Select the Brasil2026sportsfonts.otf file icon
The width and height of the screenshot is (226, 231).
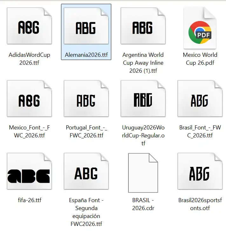(200, 171)
